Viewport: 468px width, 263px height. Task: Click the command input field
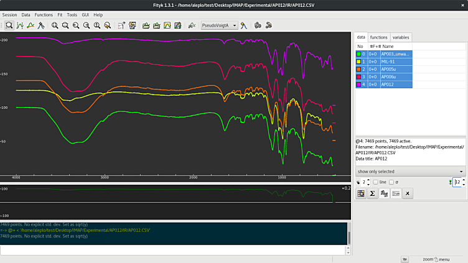tap(174, 250)
